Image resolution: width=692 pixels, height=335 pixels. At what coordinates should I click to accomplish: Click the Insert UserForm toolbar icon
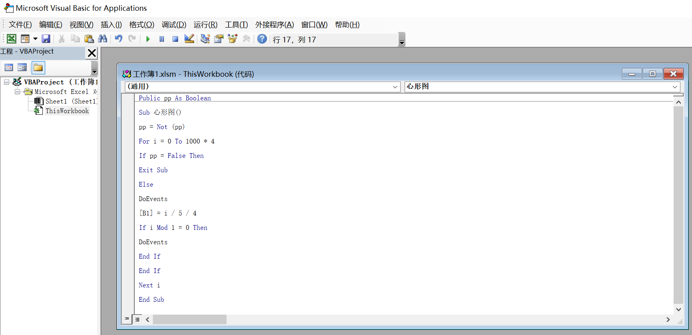coord(25,39)
